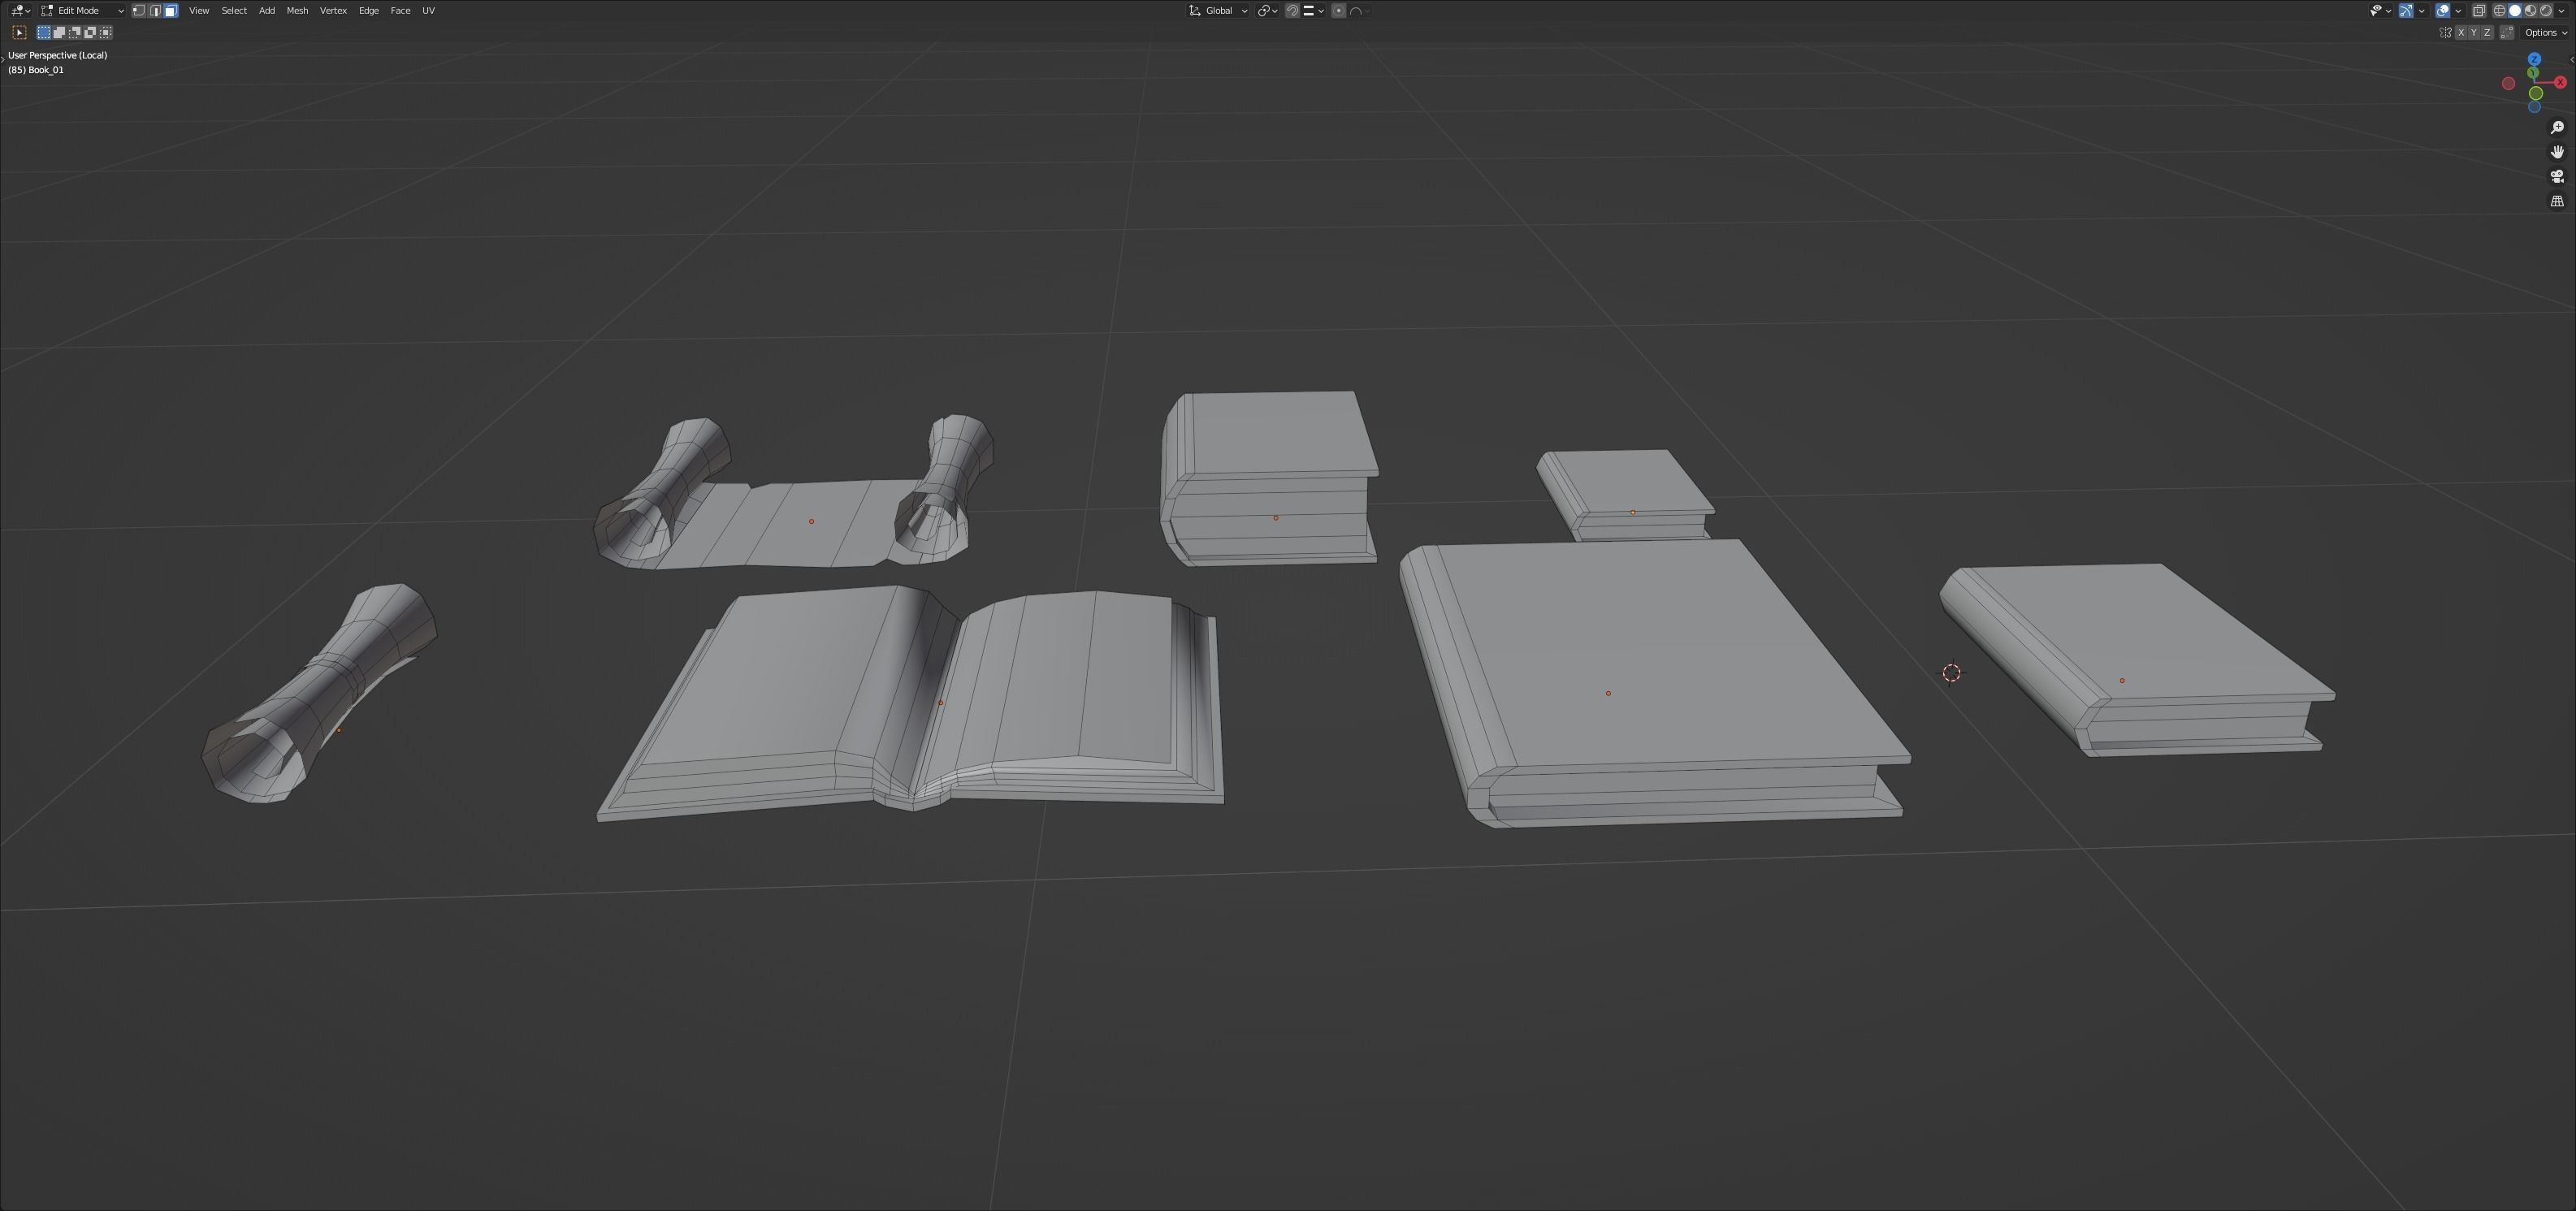Open the gizmo options dropdown
Viewport: 2576px width, 1211px height.
(2421, 10)
